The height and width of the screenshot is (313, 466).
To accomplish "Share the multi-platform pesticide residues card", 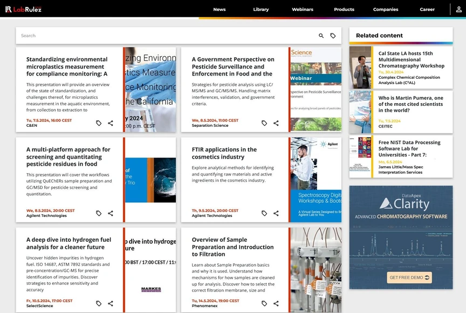I will [x=111, y=213].
